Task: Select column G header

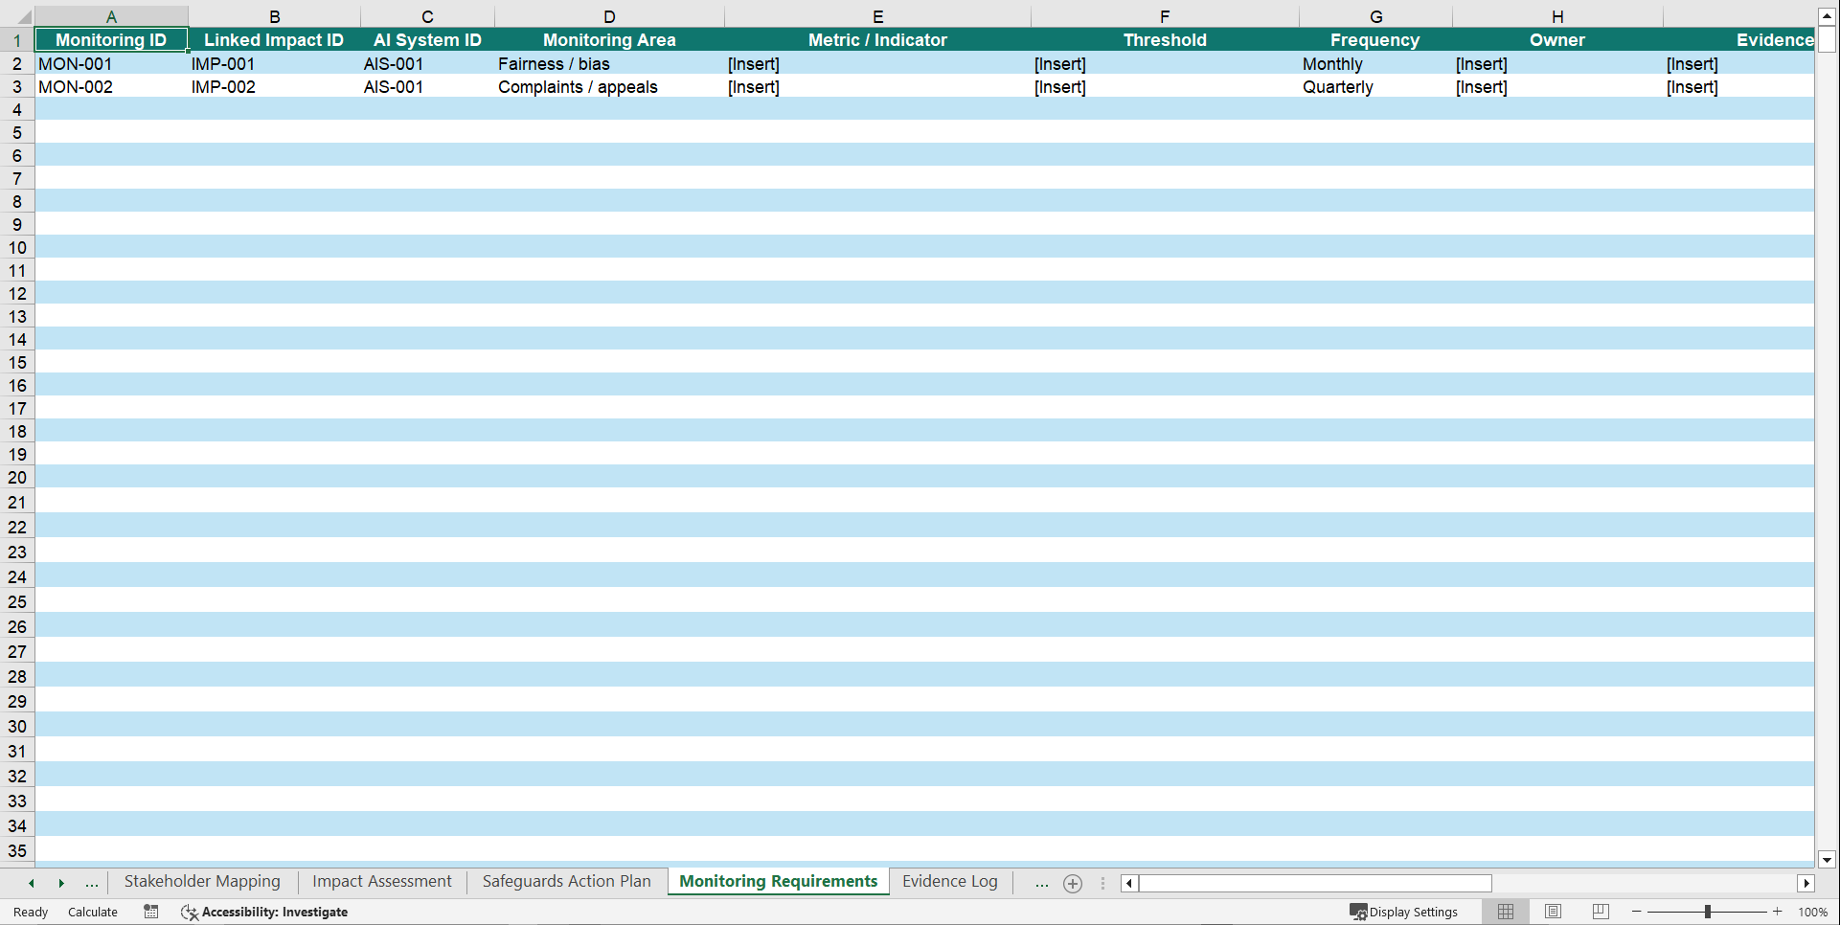Action: [1375, 16]
